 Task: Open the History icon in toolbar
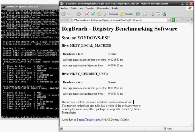[138, 14]
